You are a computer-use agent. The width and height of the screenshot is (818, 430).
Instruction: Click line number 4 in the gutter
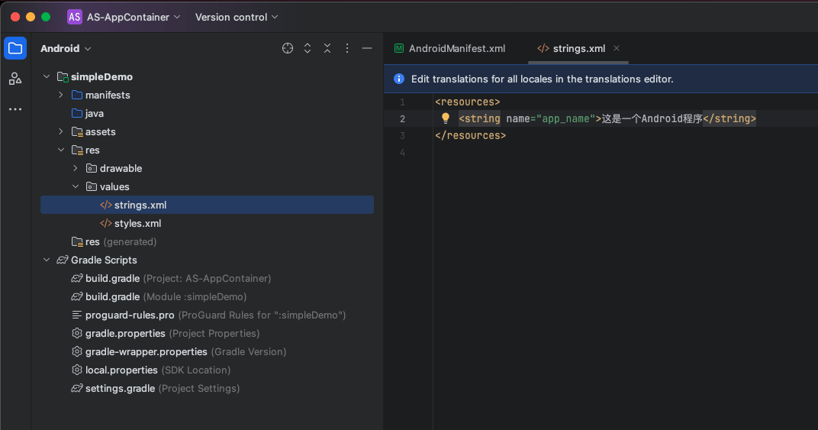coord(402,152)
